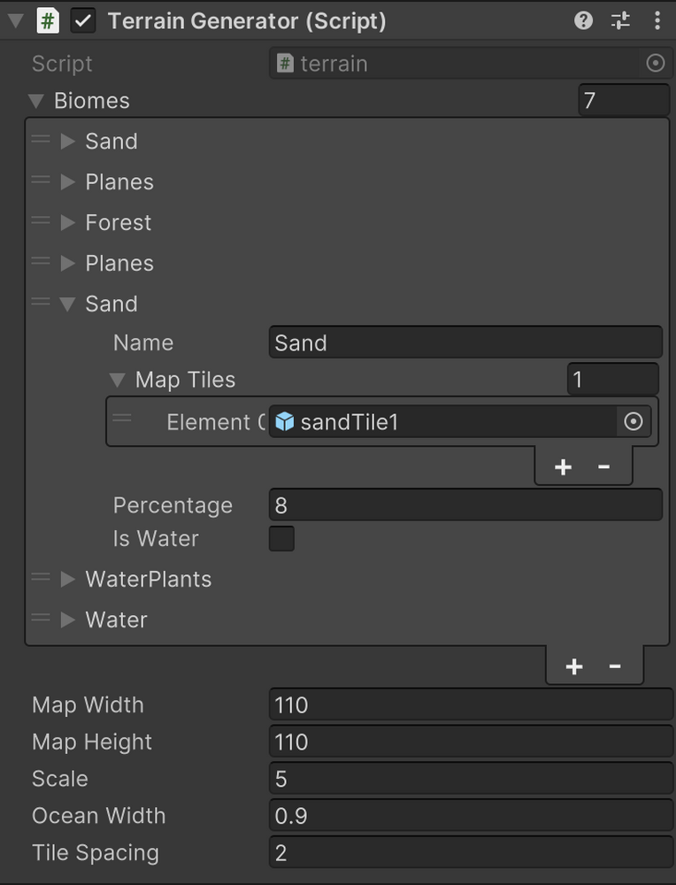
Task: Click the cube prefab icon on sandTile1
Action: [284, 422]
